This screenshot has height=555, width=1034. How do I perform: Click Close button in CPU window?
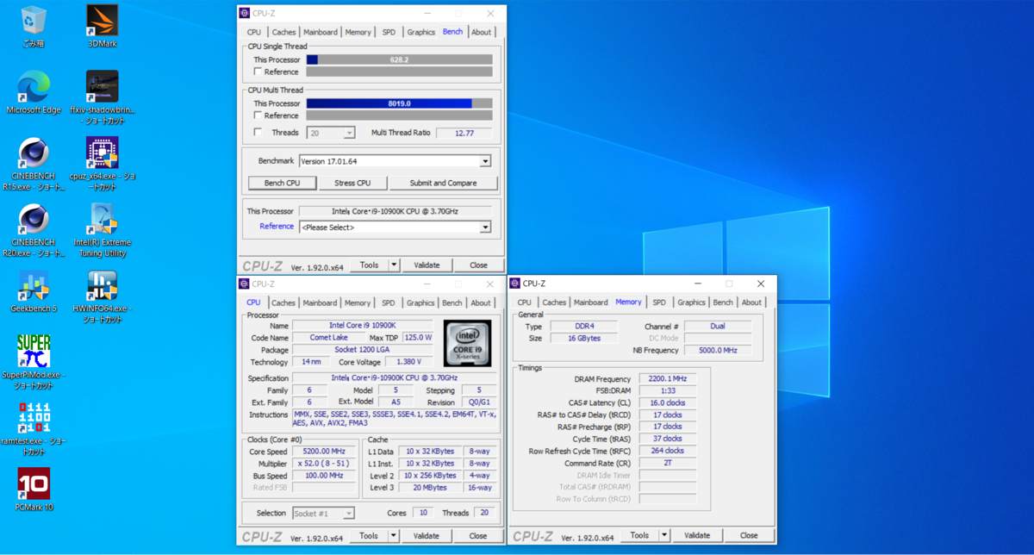(x=478, y=535)
